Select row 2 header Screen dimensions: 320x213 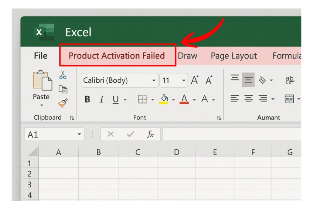(x=30, y=174)
